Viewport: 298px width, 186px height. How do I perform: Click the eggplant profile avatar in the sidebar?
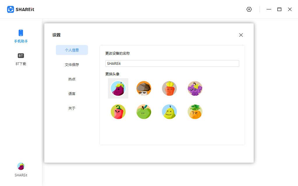(x=21, y=166)
